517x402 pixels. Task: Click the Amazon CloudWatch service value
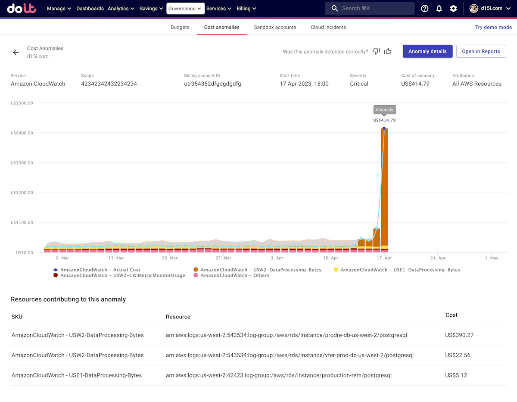click(38, 84)
